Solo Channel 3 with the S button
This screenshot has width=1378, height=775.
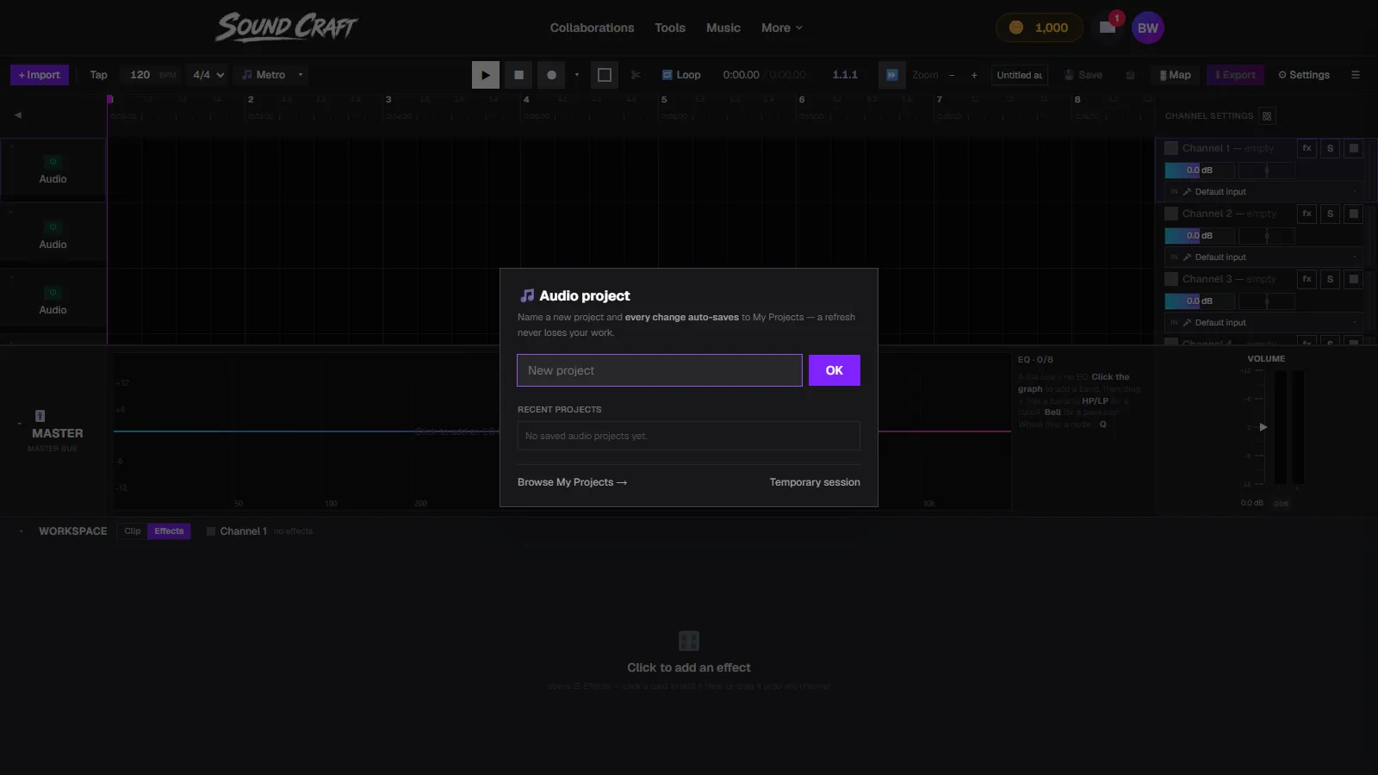[x=1330, y=279]
